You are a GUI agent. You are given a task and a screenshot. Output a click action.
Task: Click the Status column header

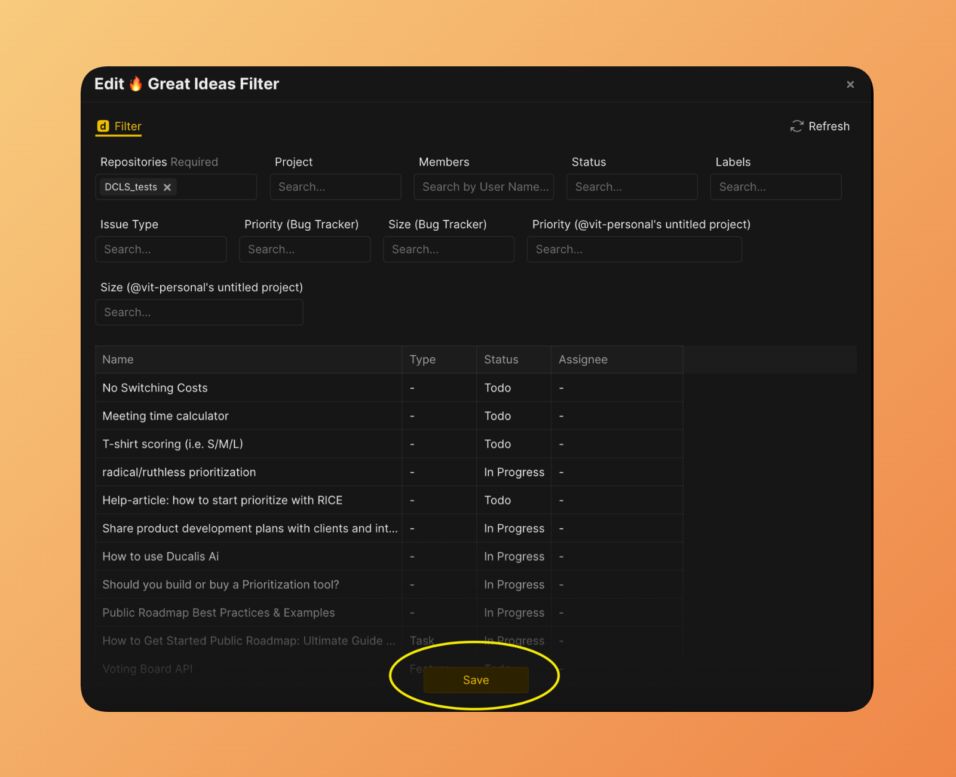[x=501, y=360]
